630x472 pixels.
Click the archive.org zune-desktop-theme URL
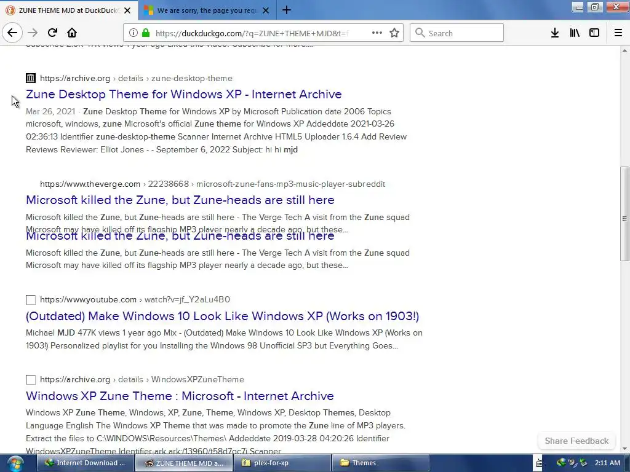pyautogui.click(x=136, y=78)
